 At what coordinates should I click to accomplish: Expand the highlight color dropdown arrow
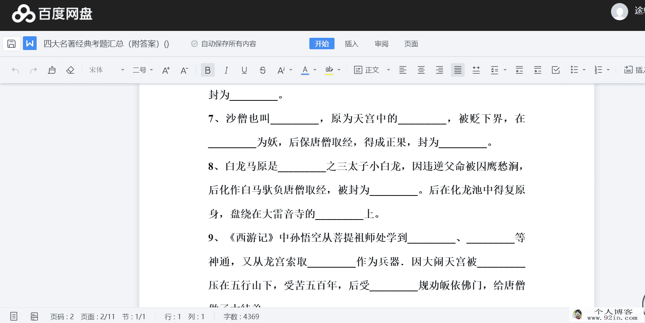tap(339, 70)
